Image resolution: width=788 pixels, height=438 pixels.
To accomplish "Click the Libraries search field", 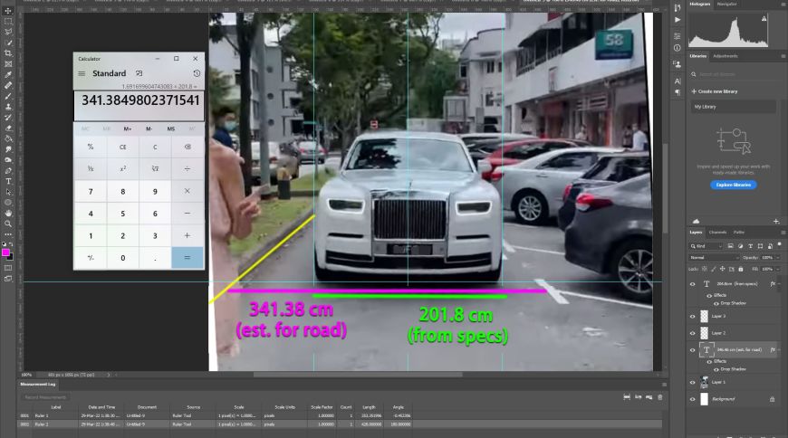I will 734,74.
